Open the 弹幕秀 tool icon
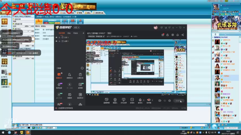241x135 pixels. coord(70,96)
